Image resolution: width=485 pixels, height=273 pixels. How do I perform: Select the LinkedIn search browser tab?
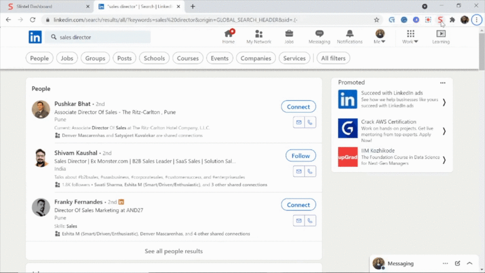tap(139, 7)
